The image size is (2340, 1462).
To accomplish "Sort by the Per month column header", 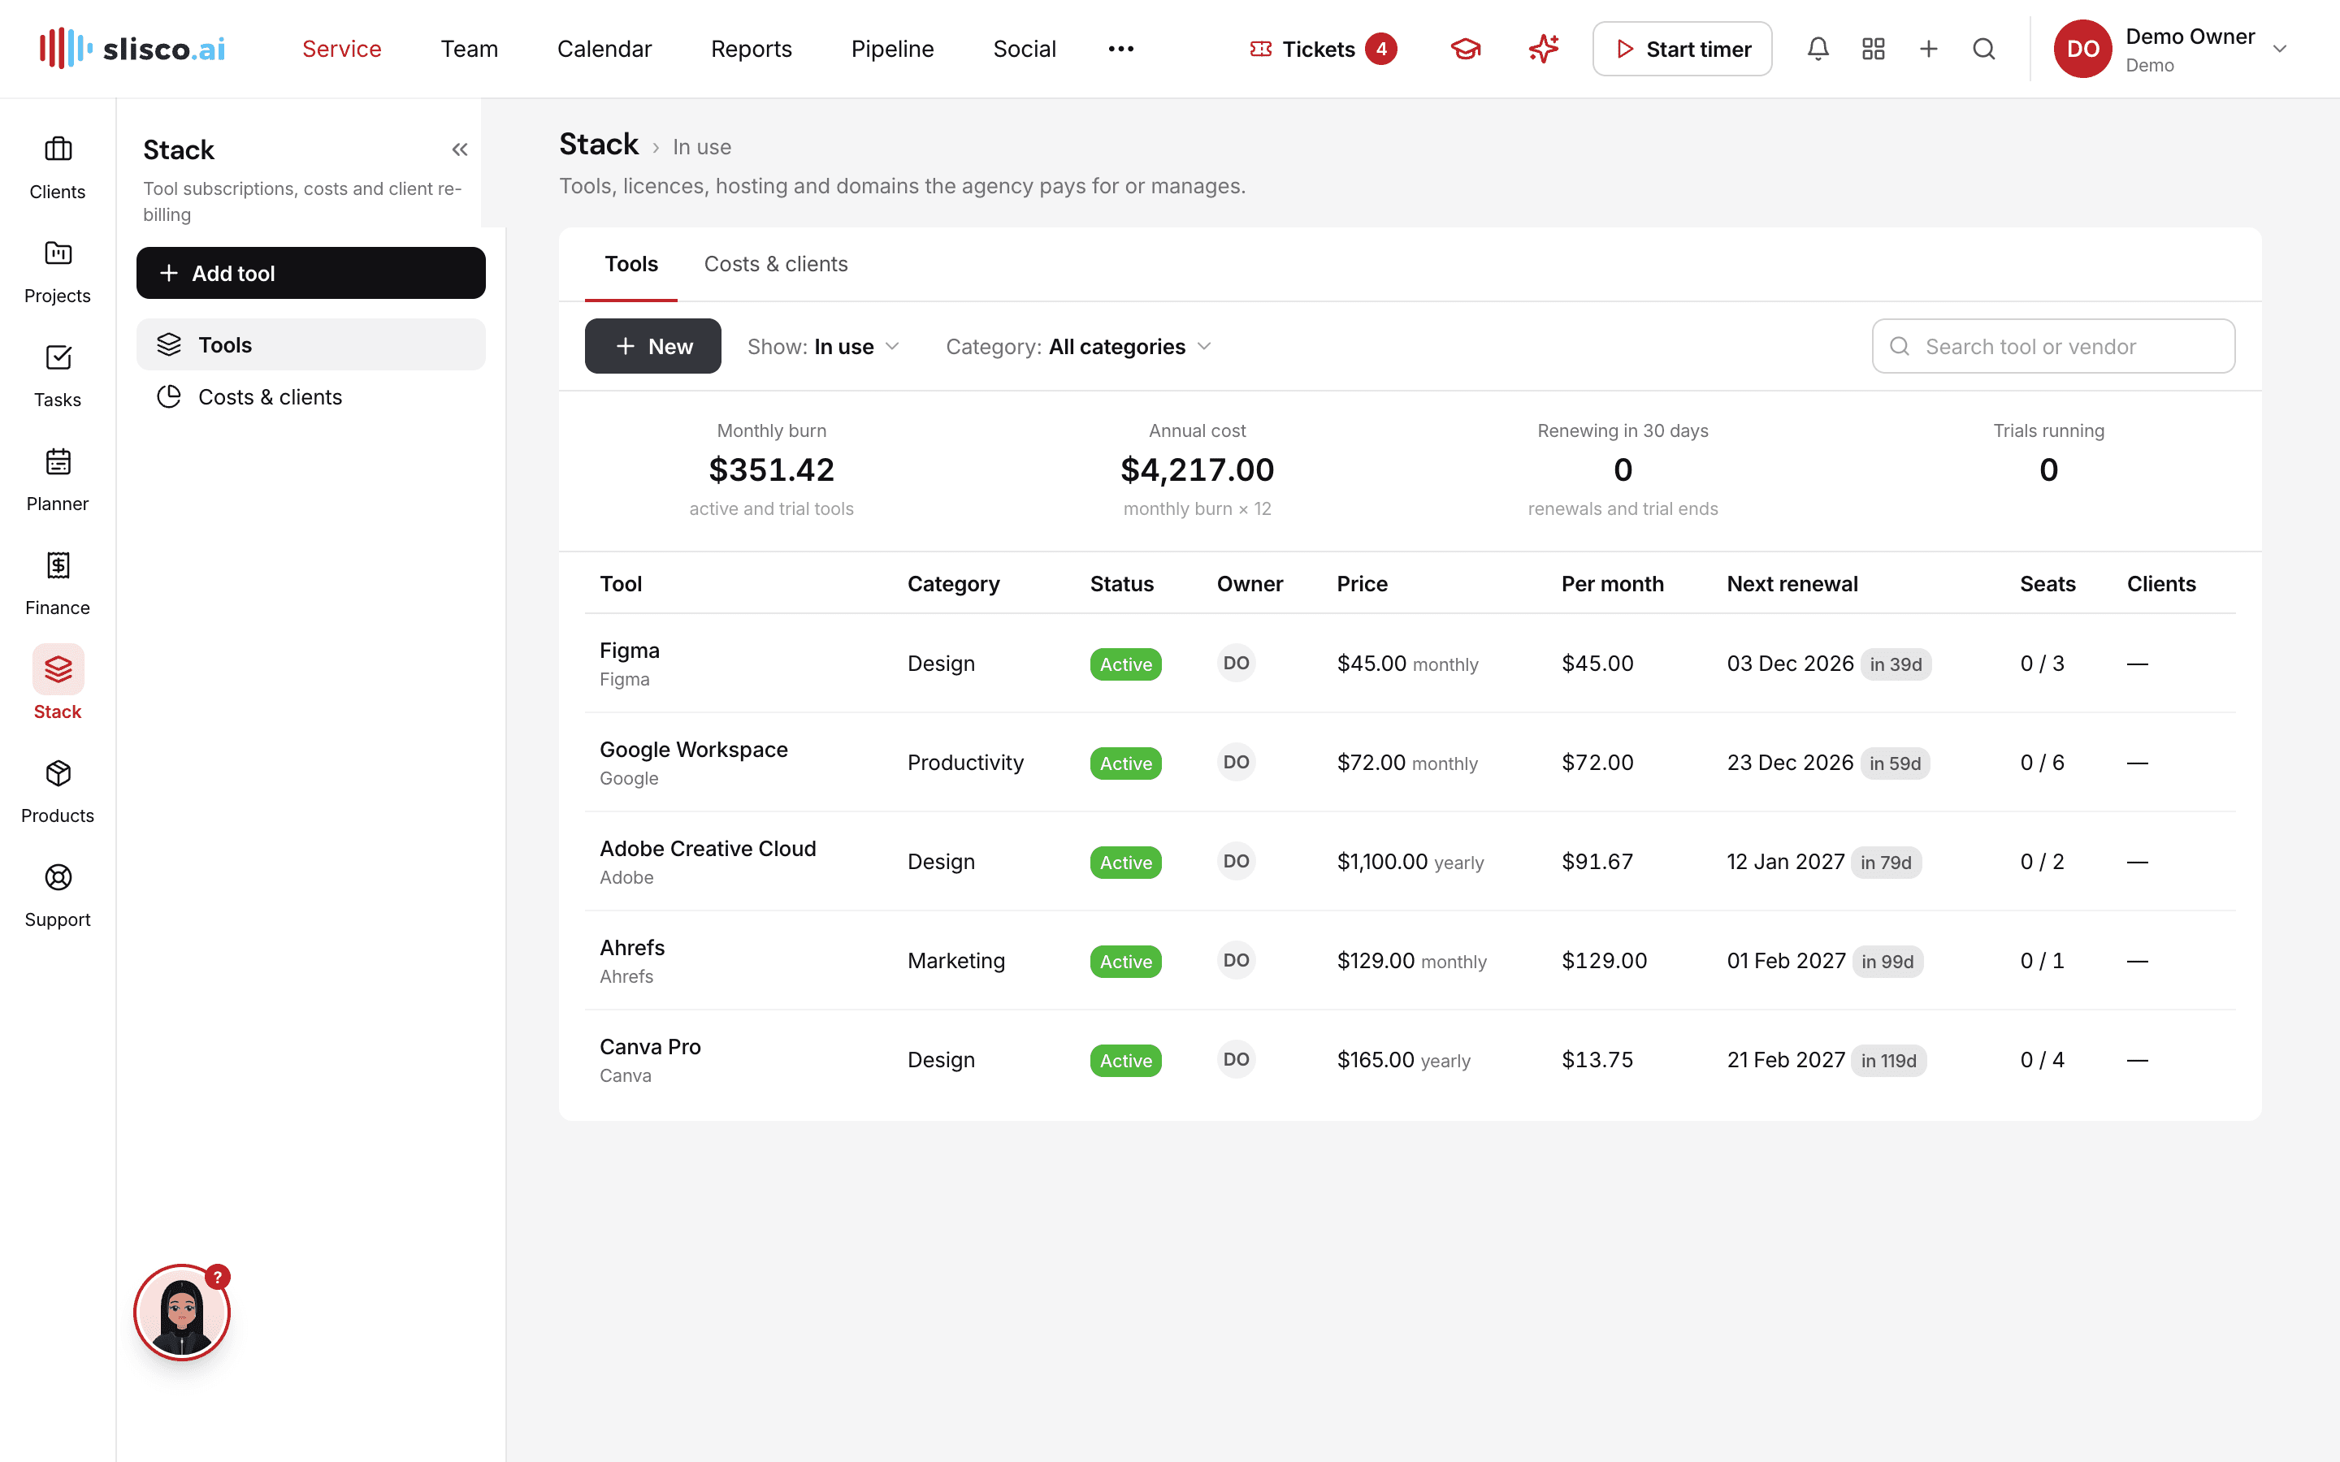I will tap(1612, 584).
